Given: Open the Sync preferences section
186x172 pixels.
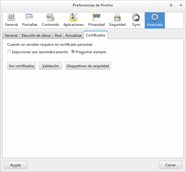Looking at the screenshot, I should tap(136, 20).
